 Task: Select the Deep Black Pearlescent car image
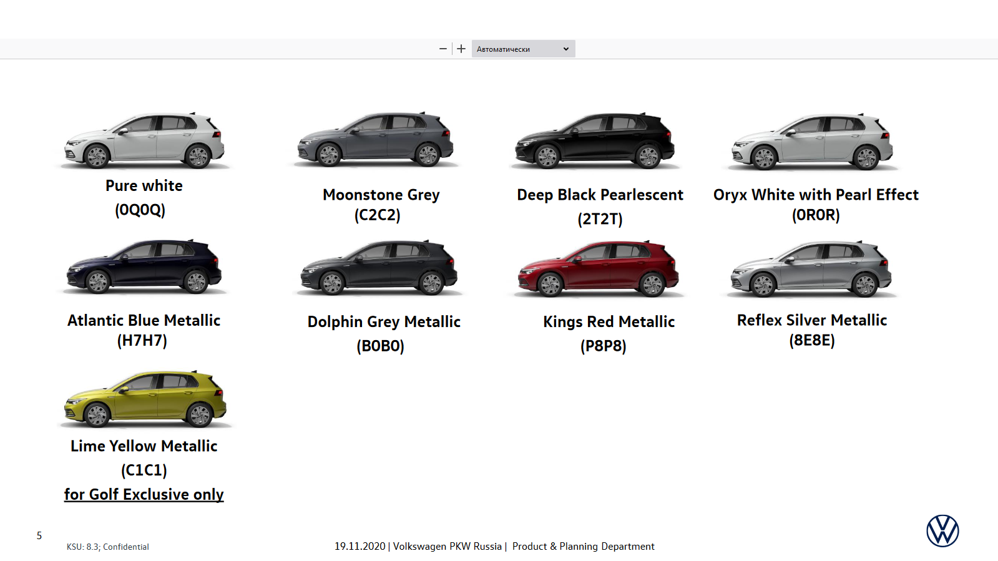coord(595,140)
